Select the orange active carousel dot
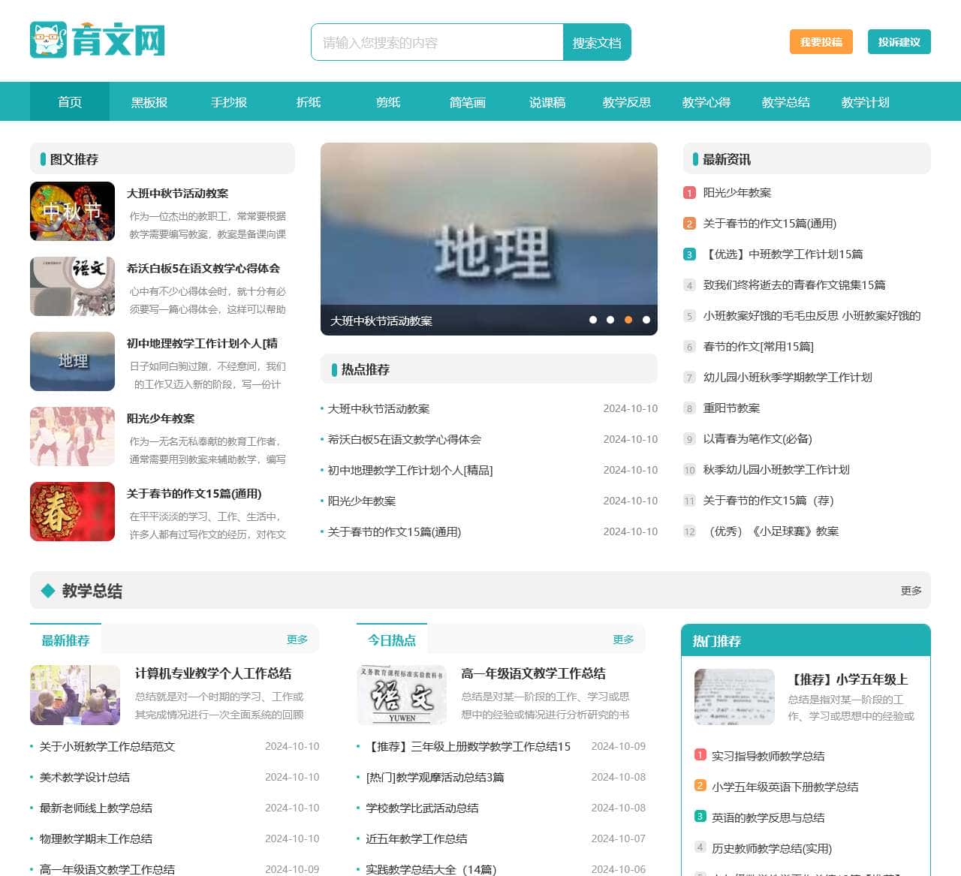961x876 pixels. (x=628, y=320)
